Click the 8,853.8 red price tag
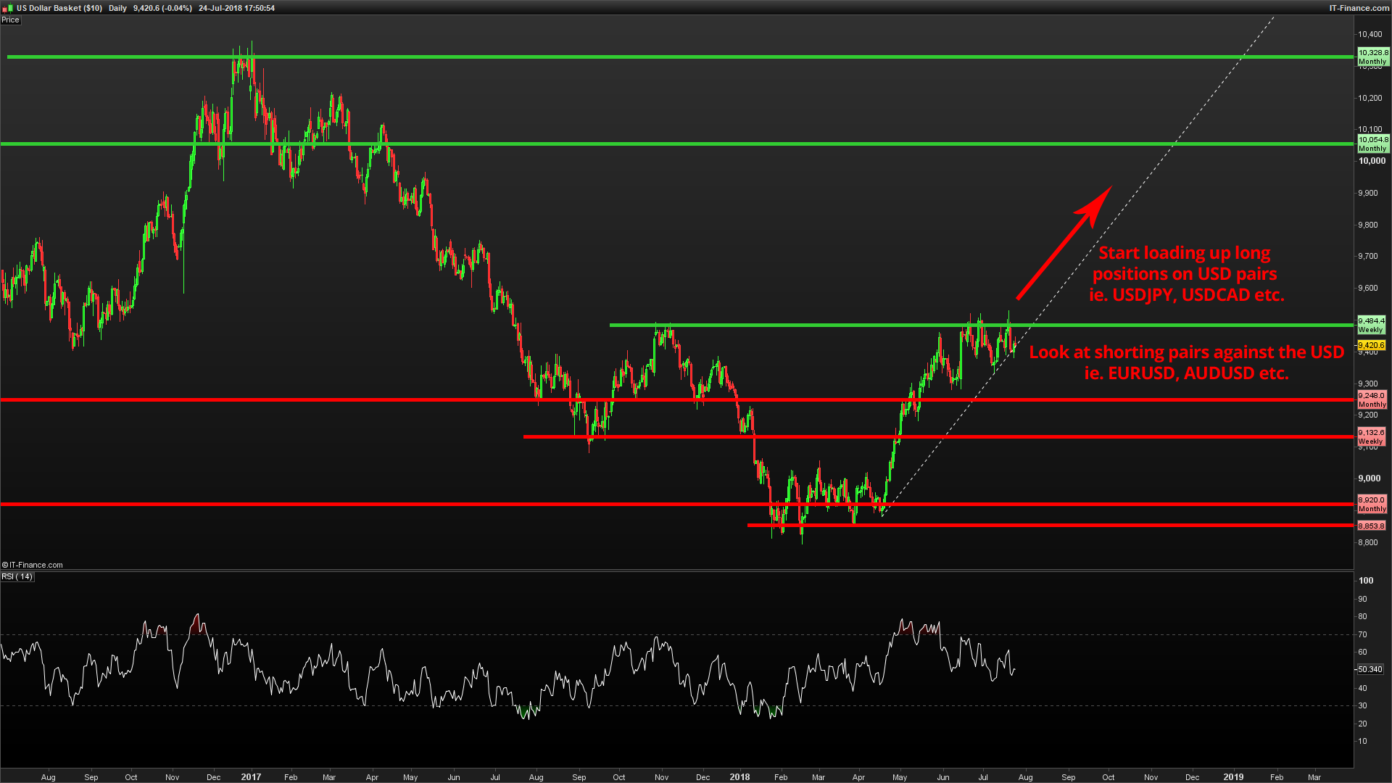 1371,526
